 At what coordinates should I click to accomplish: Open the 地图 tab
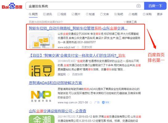(133, 14)
